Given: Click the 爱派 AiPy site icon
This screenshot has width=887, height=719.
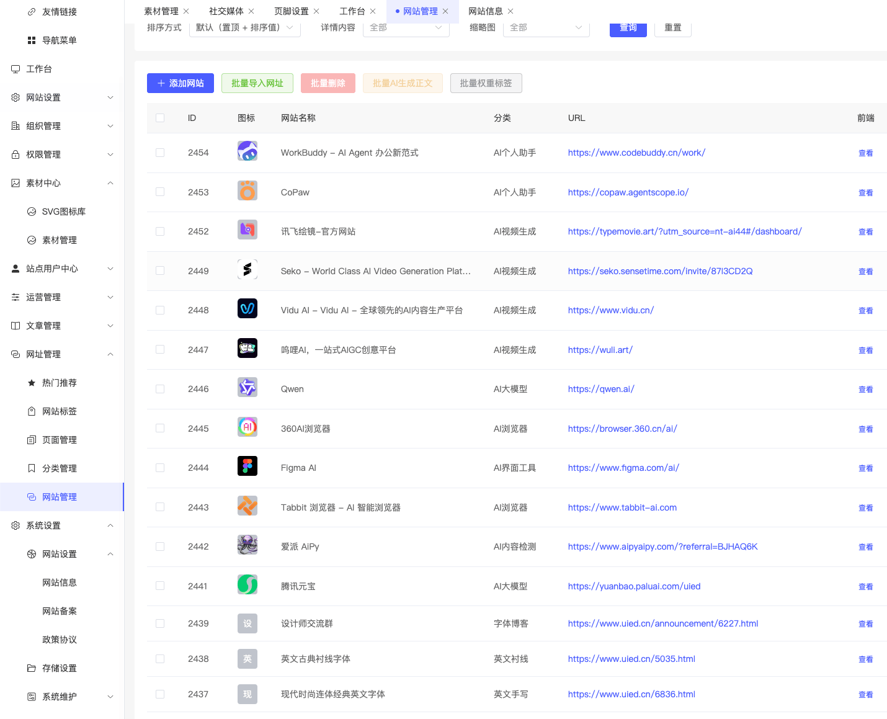Looking at the screenshot, I should point(247,545).
